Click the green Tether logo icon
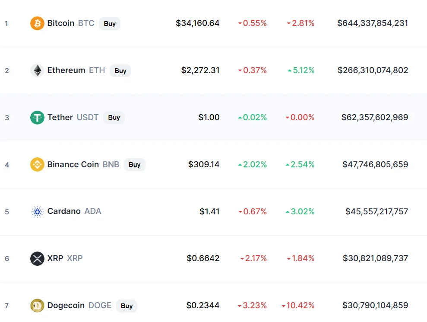The height and width of the screenshot is (322, 427). [37, 118]
